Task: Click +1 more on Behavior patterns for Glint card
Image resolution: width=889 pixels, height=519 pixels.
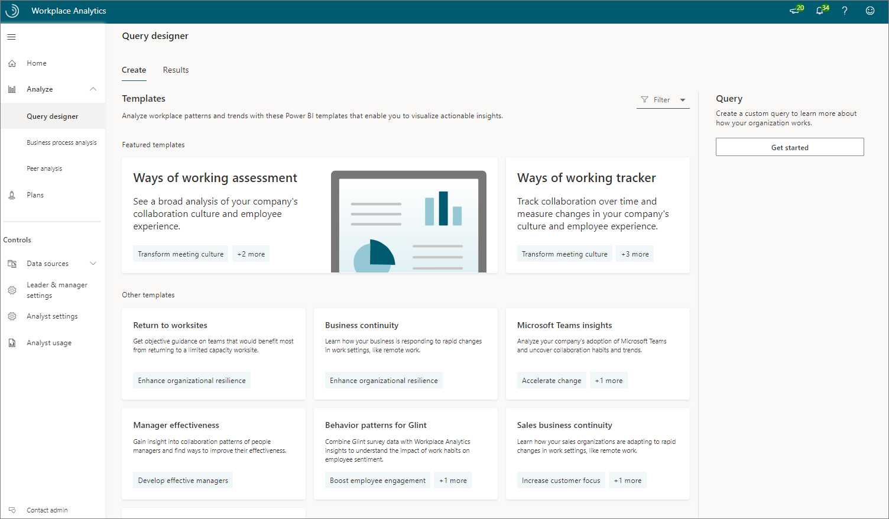Action: click(453, 481)
